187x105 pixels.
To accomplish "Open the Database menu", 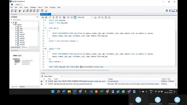I will 33,7.
